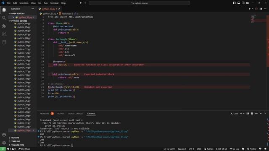Switch to the Debug Console tab
The width and height of the screenshot is (269, 151).
(x=75, y=114)
